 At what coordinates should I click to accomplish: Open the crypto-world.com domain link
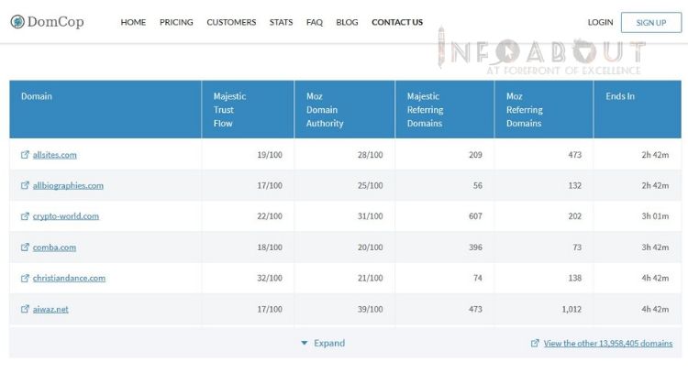pyautogui.click(x=66, y=216)
